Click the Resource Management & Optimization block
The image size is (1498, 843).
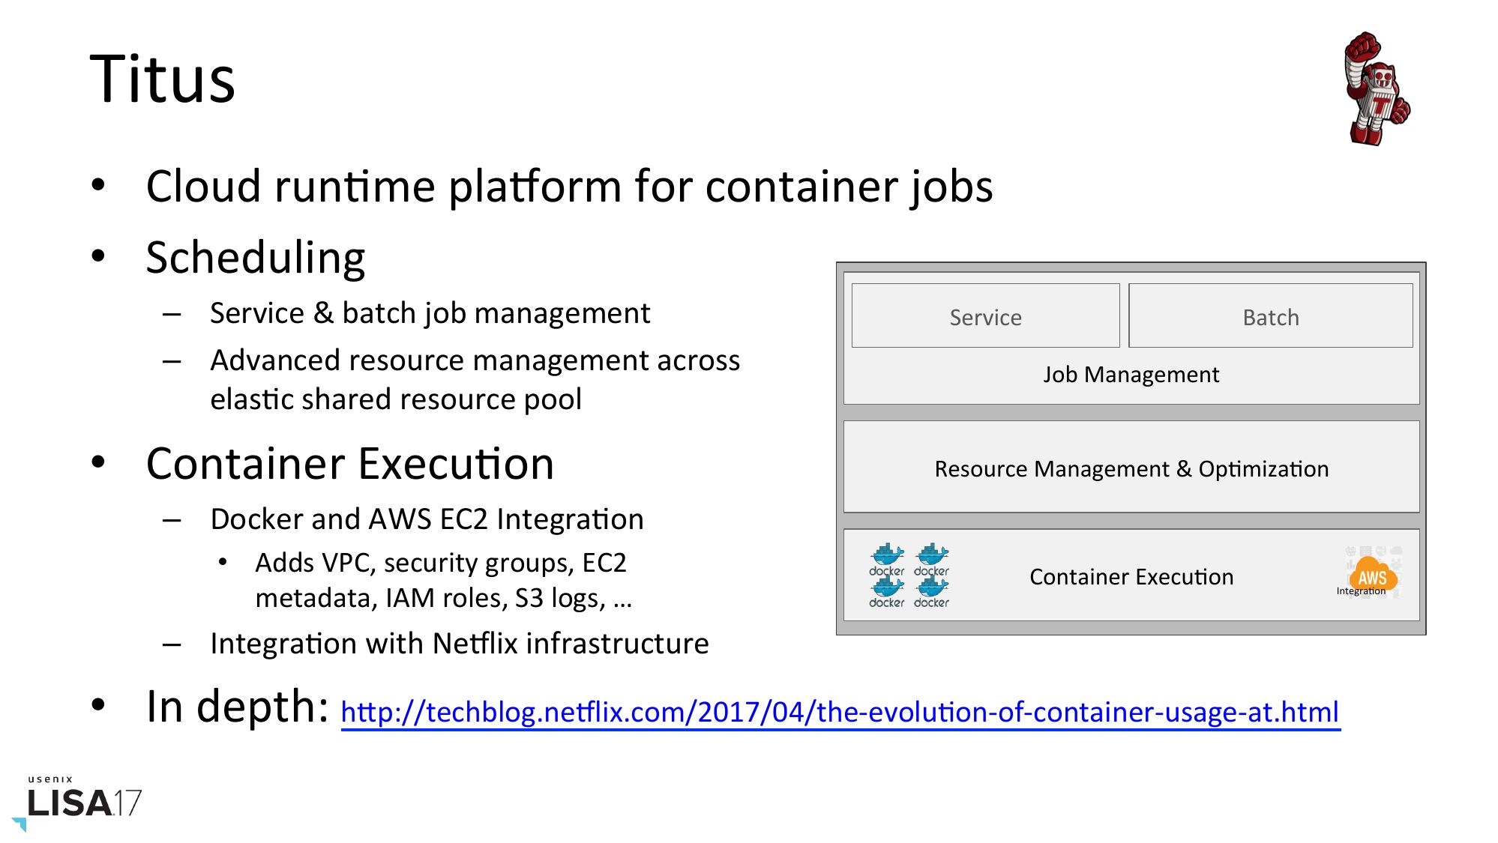click(x=1131, y=468)
